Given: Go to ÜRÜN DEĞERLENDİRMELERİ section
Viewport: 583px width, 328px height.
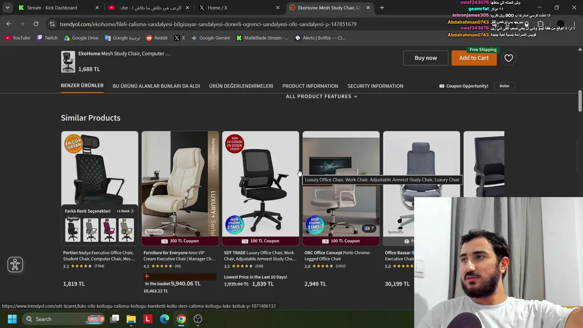Looking at the screenshot, I should click(x=241, y=86).
